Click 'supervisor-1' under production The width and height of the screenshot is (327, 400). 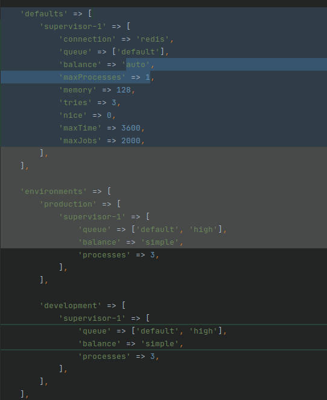point(92,217)
